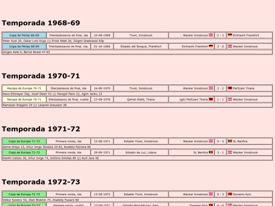Click the 3 - 0 score, Eintracht Frankfurt home match

click(x=221, y=46)
